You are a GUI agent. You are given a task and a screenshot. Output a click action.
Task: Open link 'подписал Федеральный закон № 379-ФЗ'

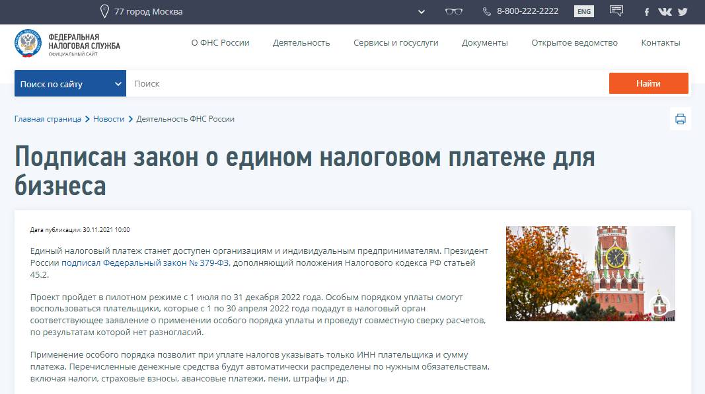click(145, 263)
